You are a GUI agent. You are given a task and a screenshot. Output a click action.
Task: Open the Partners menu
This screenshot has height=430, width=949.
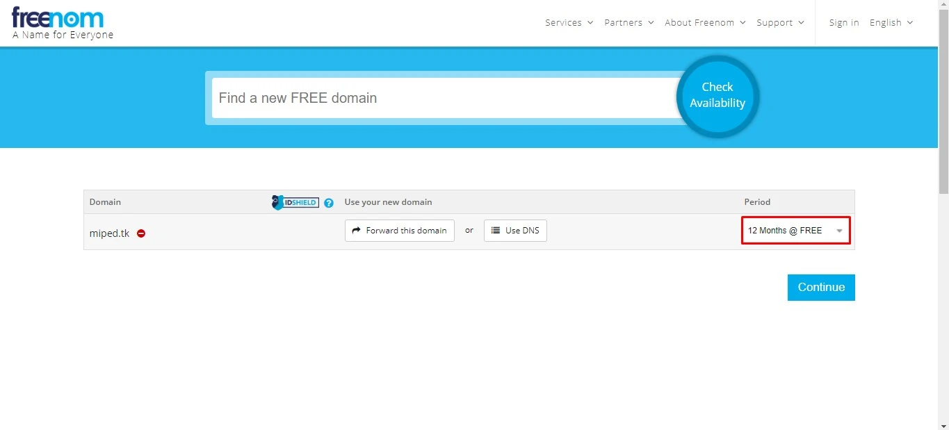click(x=629, y=22)
